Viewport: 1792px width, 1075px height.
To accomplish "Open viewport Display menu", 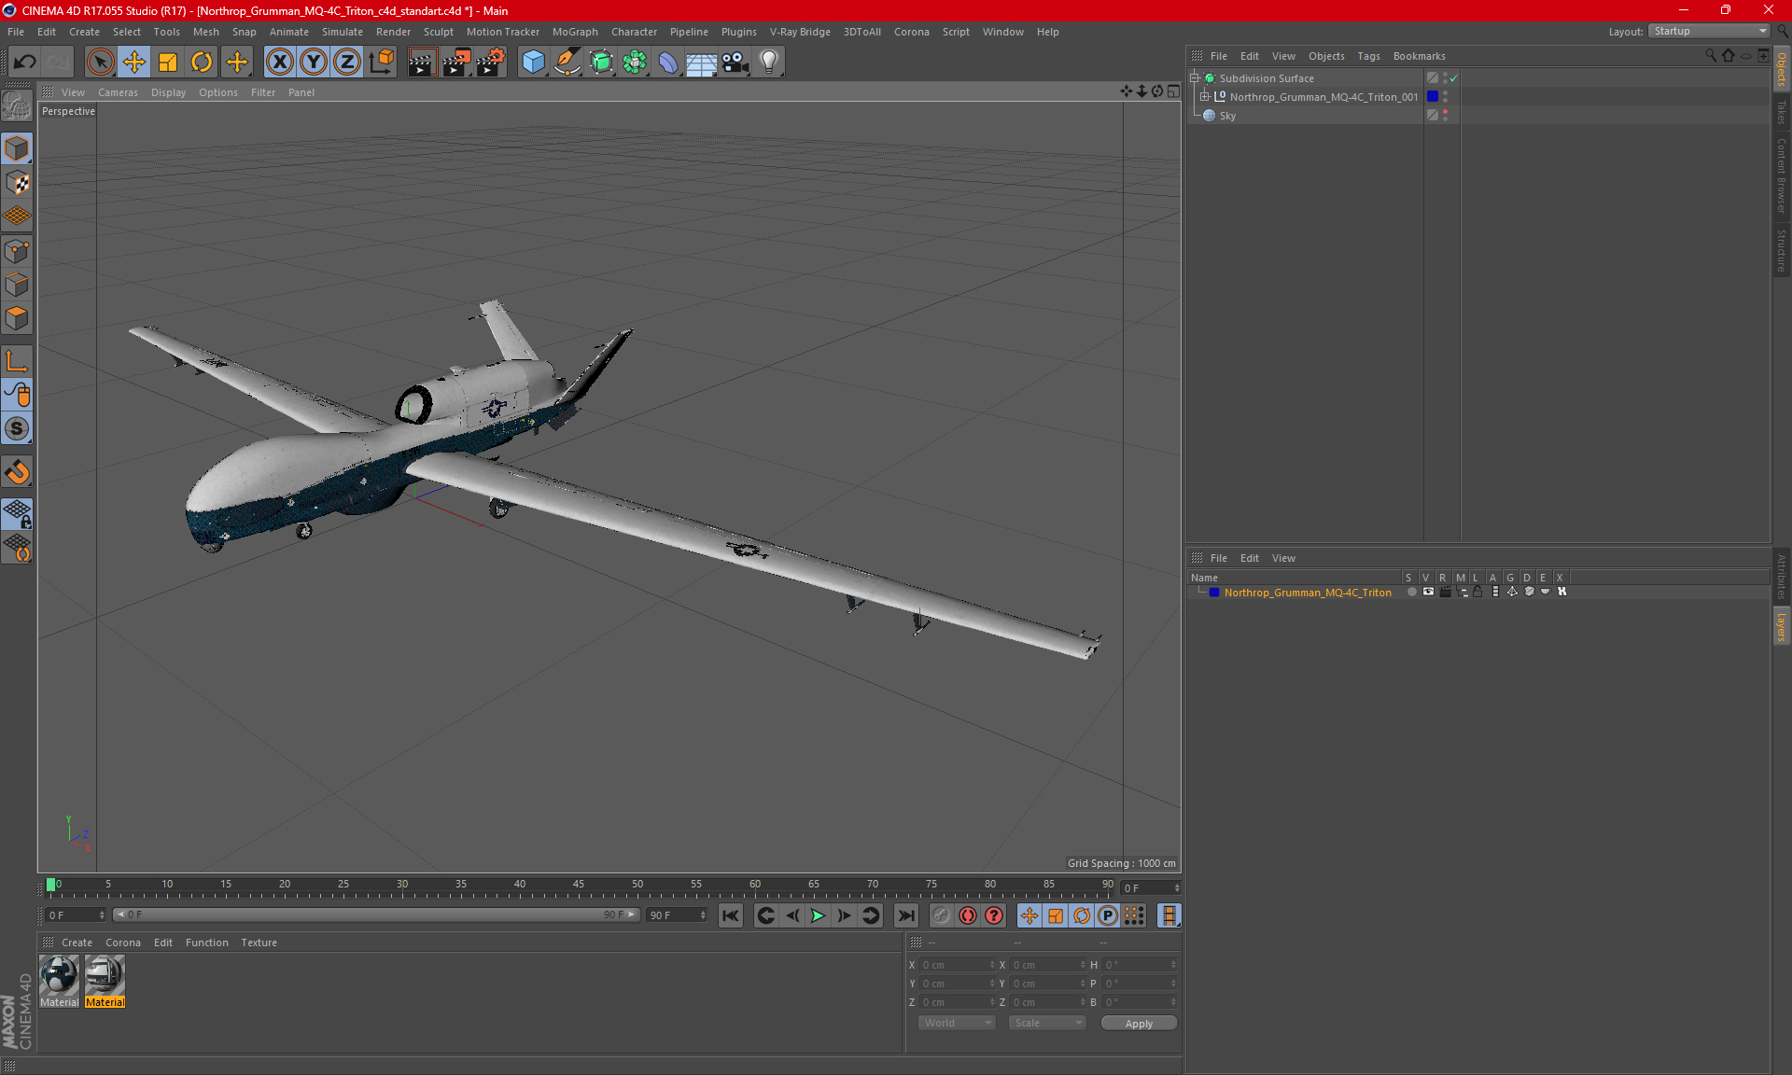I will click(x=168, y=92).
